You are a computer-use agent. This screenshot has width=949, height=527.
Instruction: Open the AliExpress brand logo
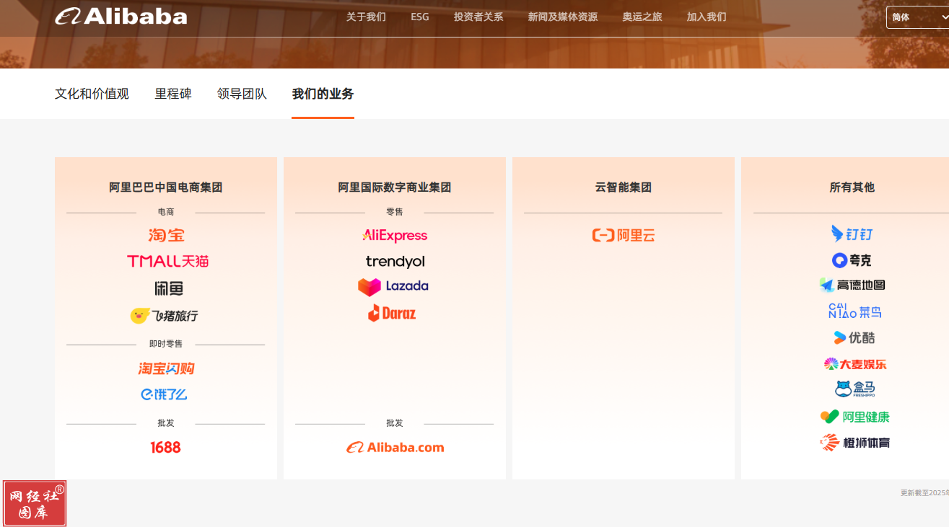[395, 236]
